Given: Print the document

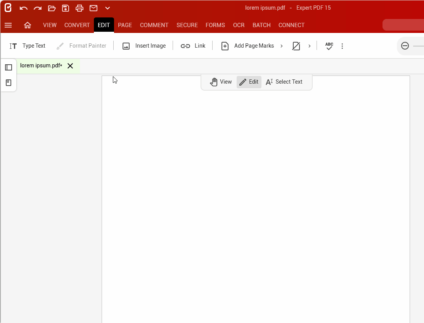Looking at the screenshot, I should pos(80,8).
